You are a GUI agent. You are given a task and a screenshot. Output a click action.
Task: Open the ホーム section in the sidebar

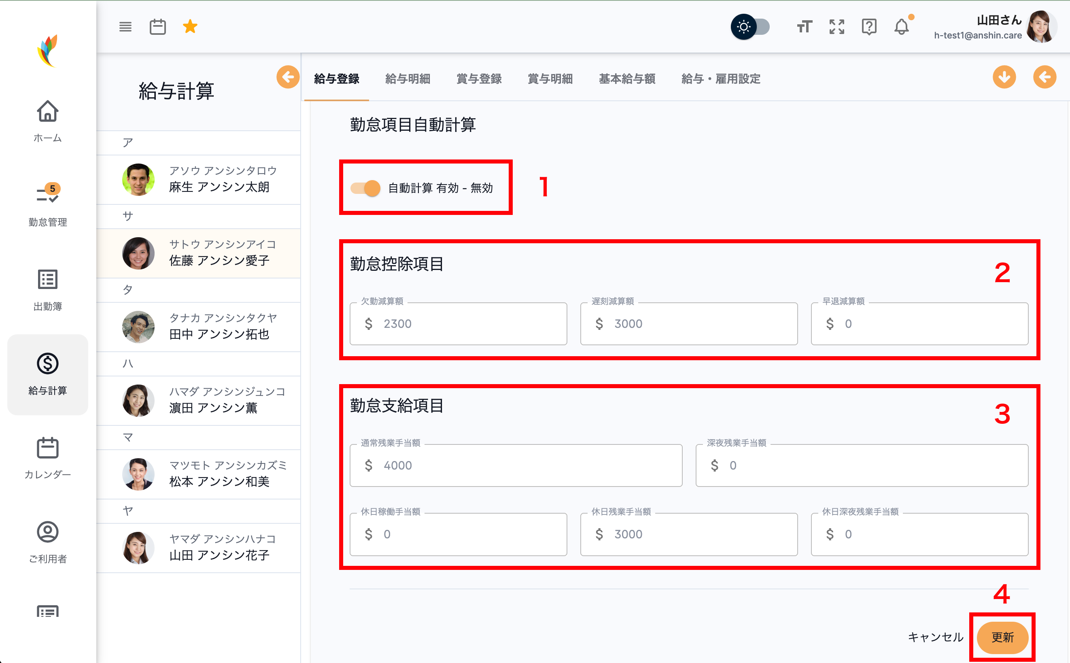click(x=48, y=121)
